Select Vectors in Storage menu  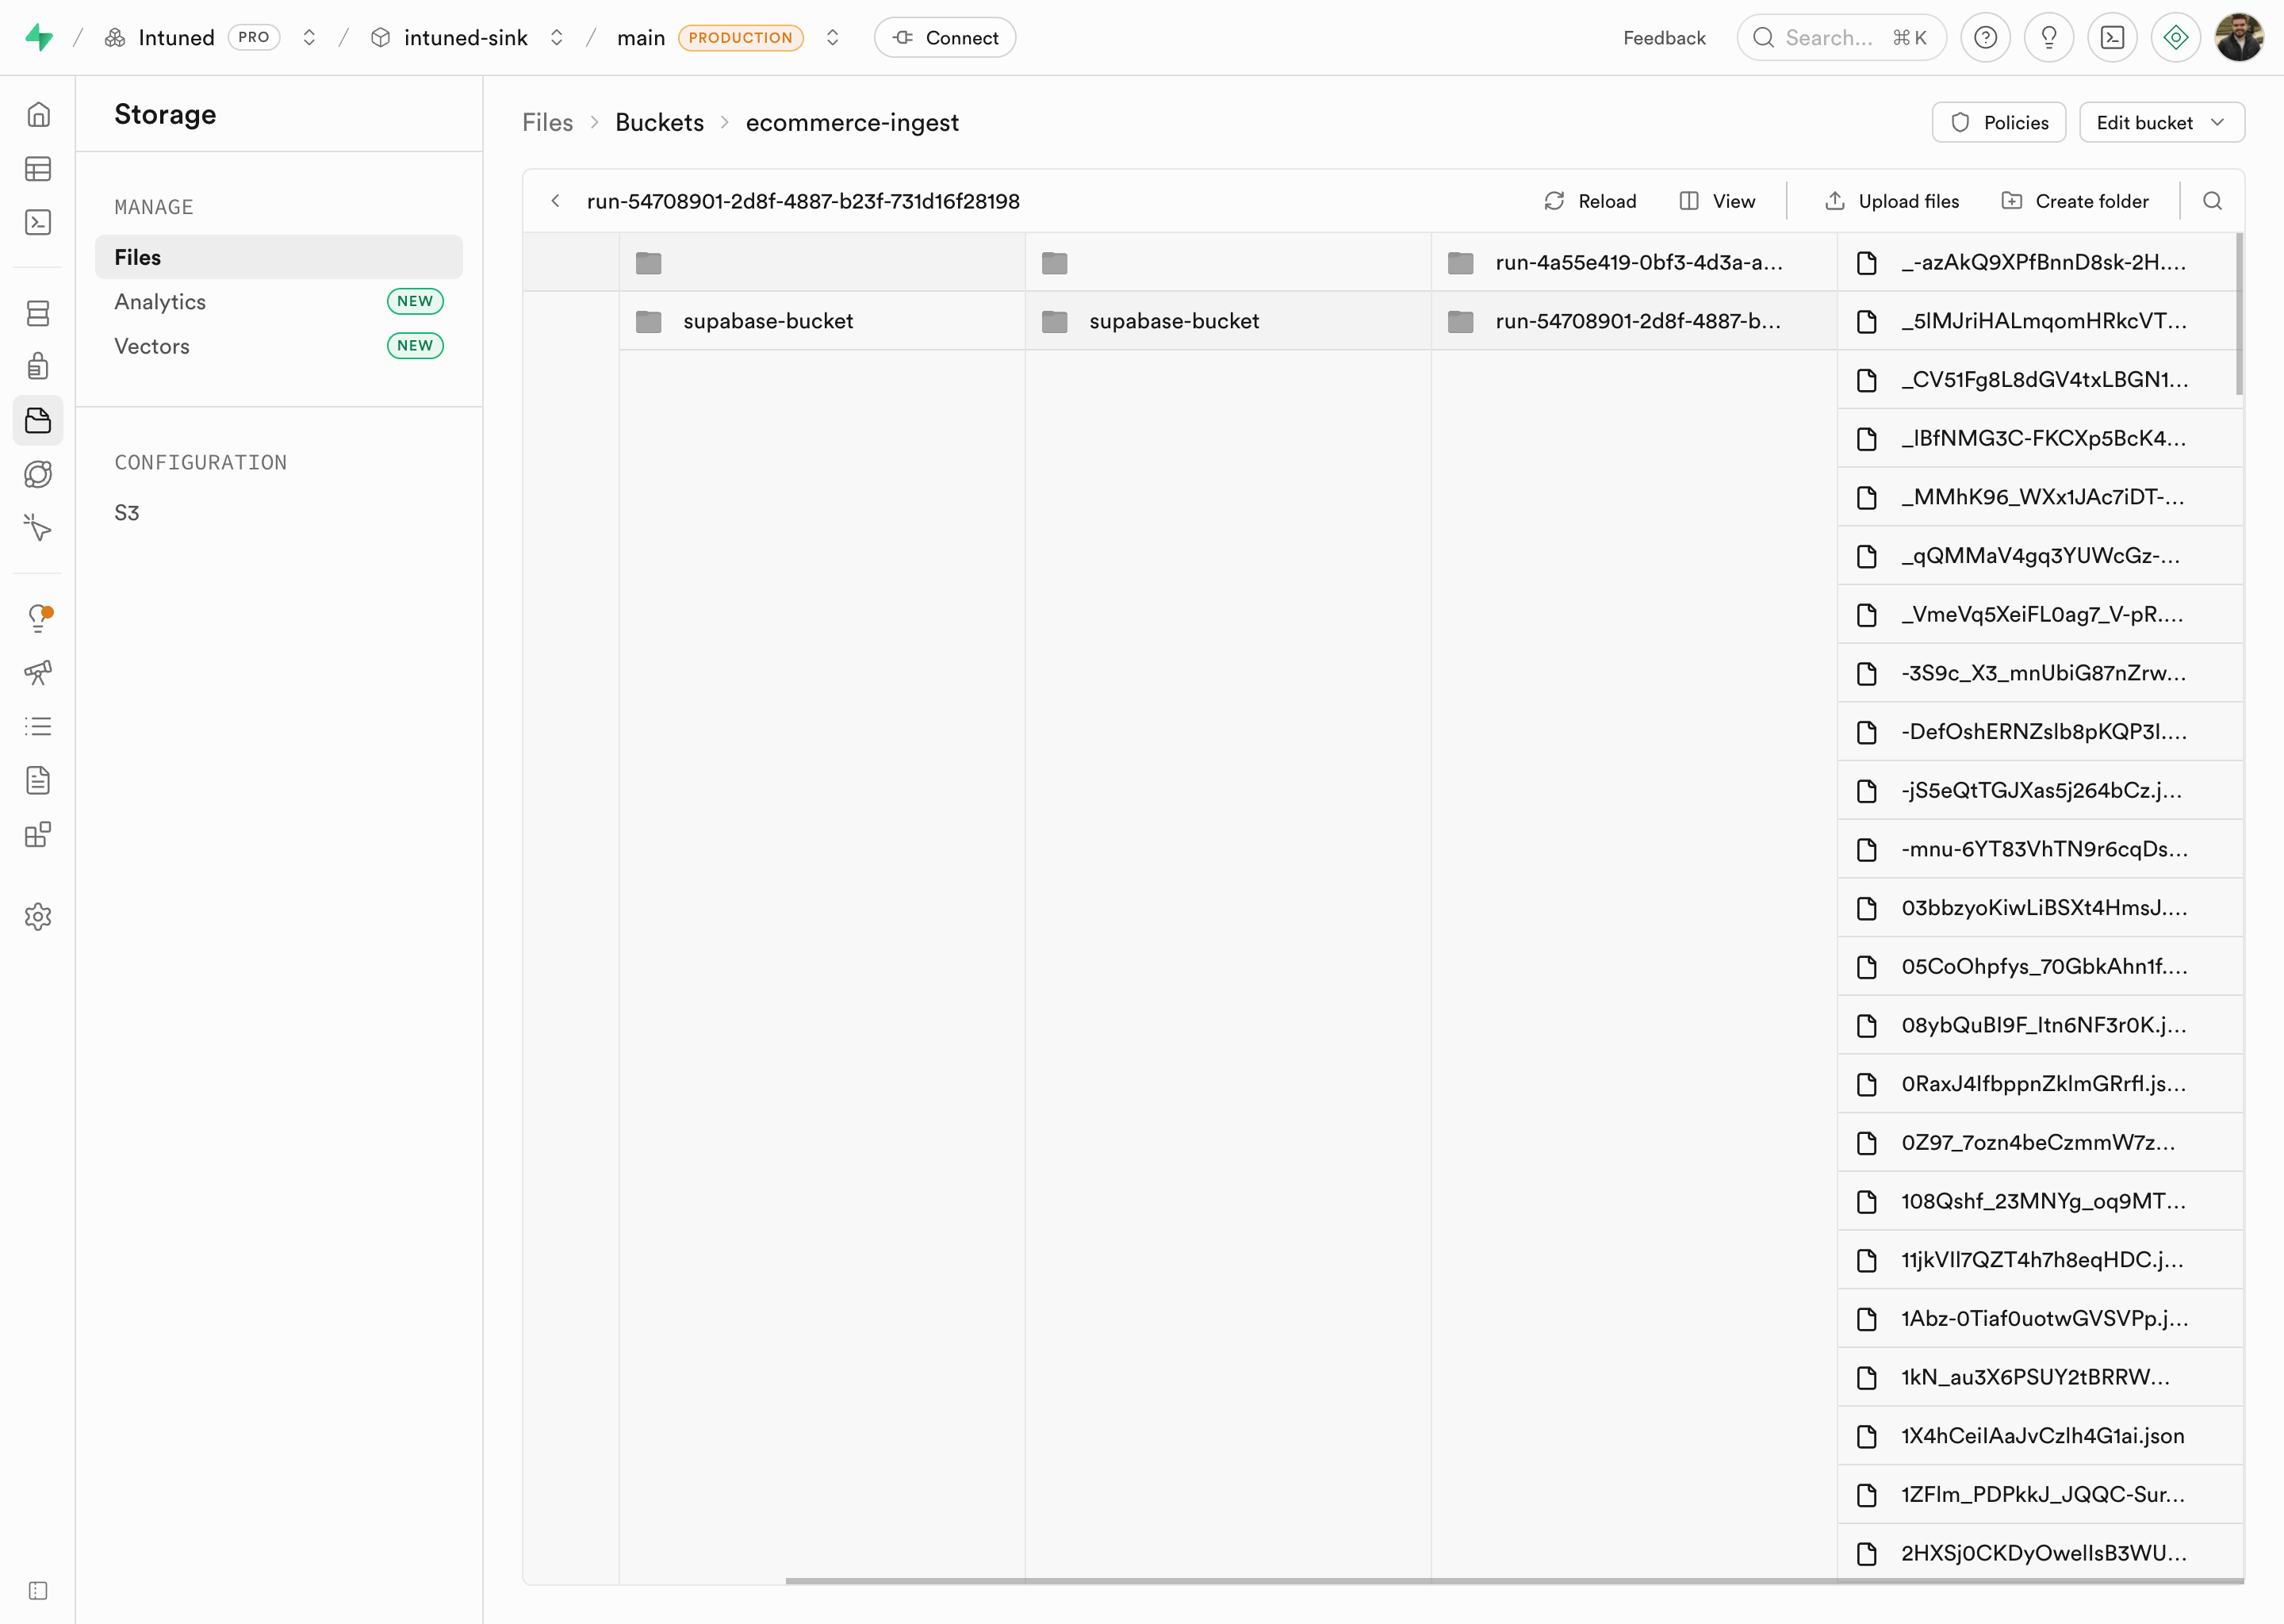coord(279,346)
